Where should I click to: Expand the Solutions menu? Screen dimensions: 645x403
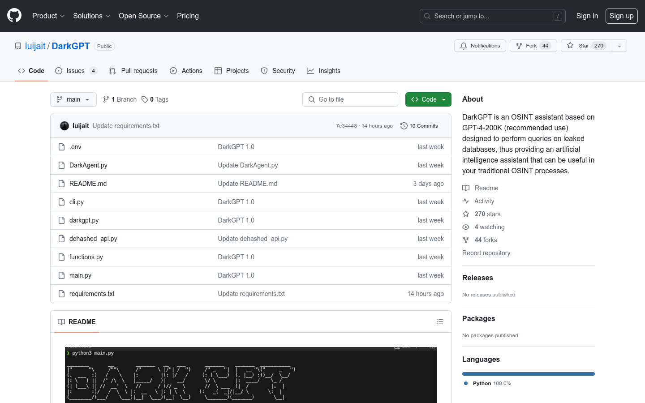point(92,16)
